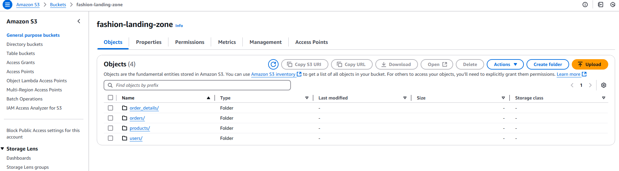
Task: Open the products/ folder link
Action: tap(140, 128)
